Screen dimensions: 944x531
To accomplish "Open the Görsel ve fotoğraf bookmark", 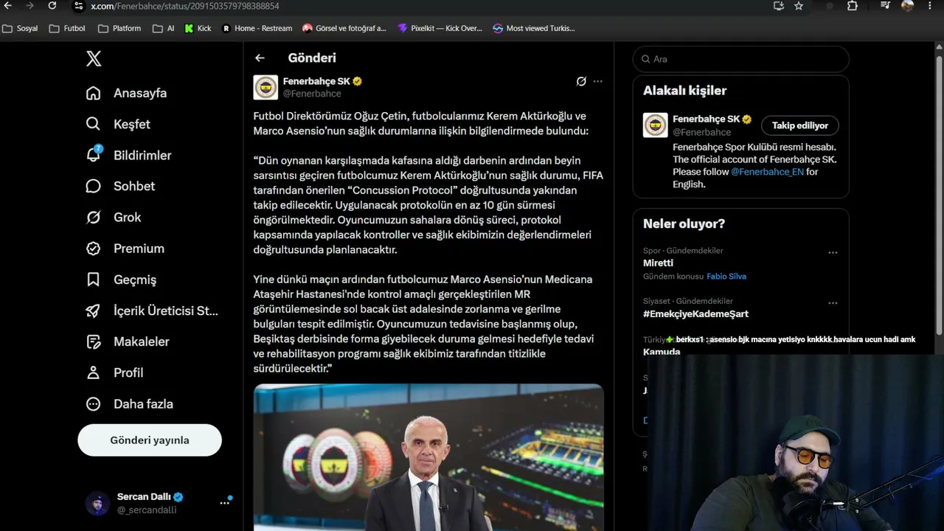I will click(x=344, y=28).
